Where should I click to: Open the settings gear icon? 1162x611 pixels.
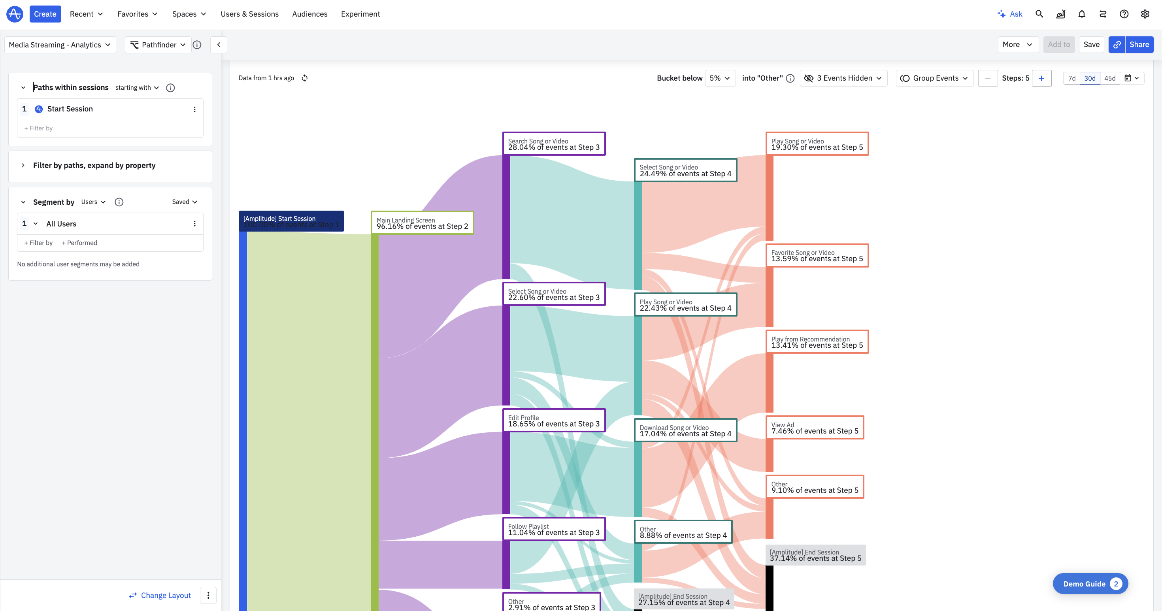[x=1145, y=14]
